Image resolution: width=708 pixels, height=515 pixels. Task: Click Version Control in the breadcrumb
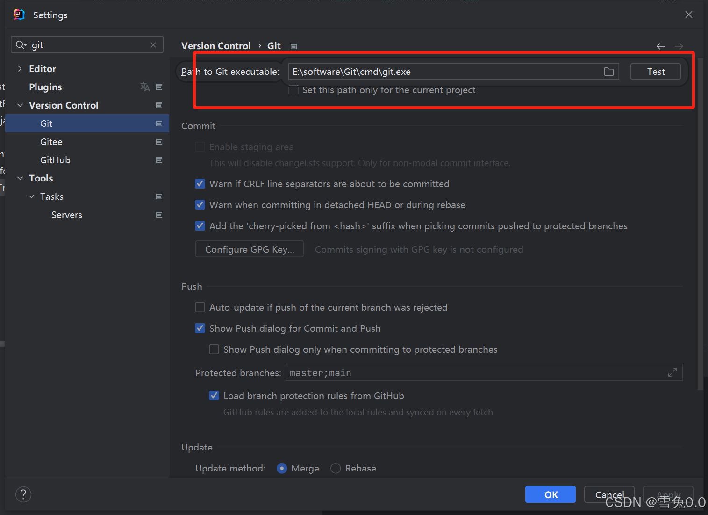216,46
